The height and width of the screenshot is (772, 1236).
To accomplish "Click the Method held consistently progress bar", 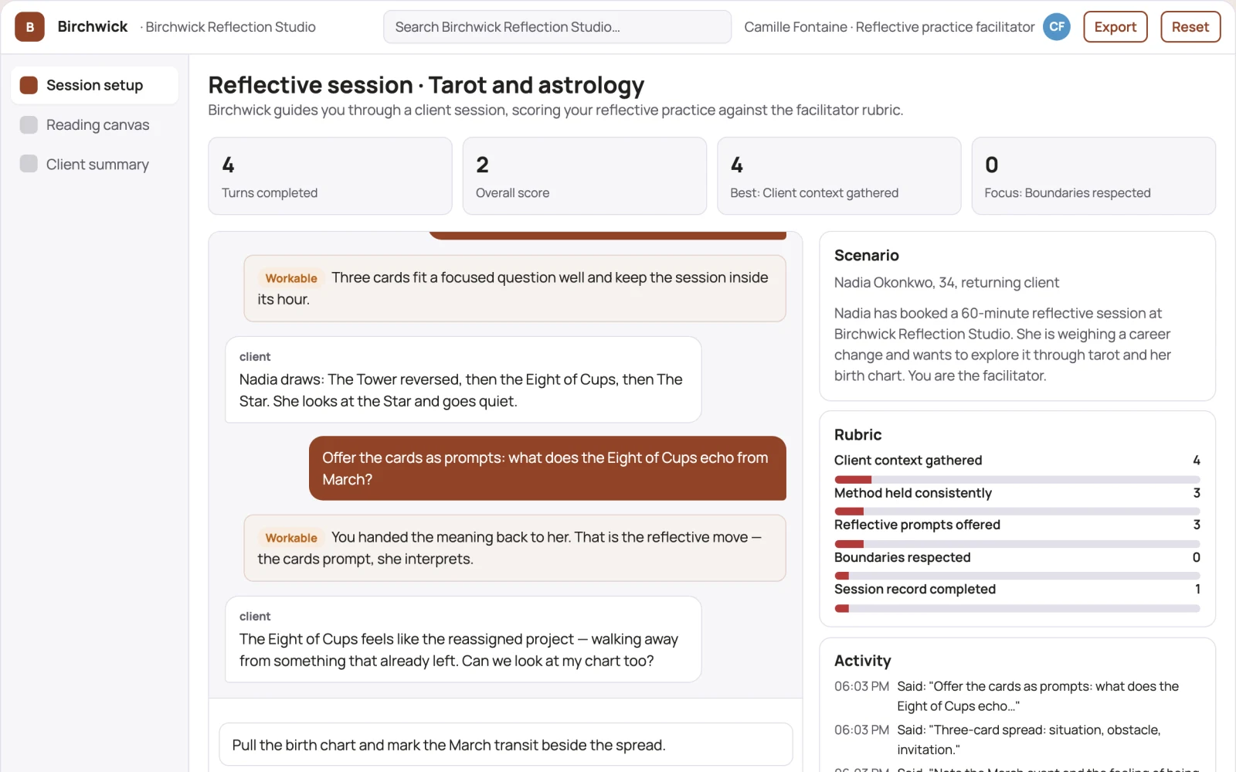I will tap(1017, 512).
